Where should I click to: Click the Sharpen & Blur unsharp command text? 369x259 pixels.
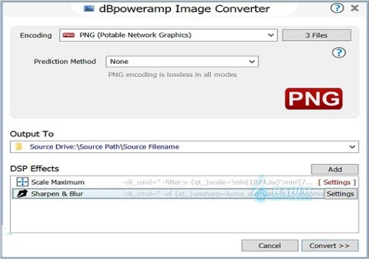[223, 194]
